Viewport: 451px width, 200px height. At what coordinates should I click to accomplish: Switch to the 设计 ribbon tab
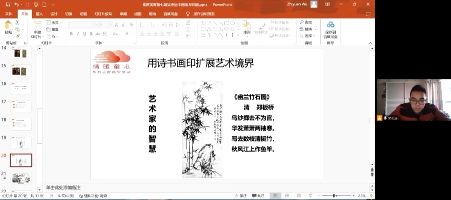coord(54,14)
